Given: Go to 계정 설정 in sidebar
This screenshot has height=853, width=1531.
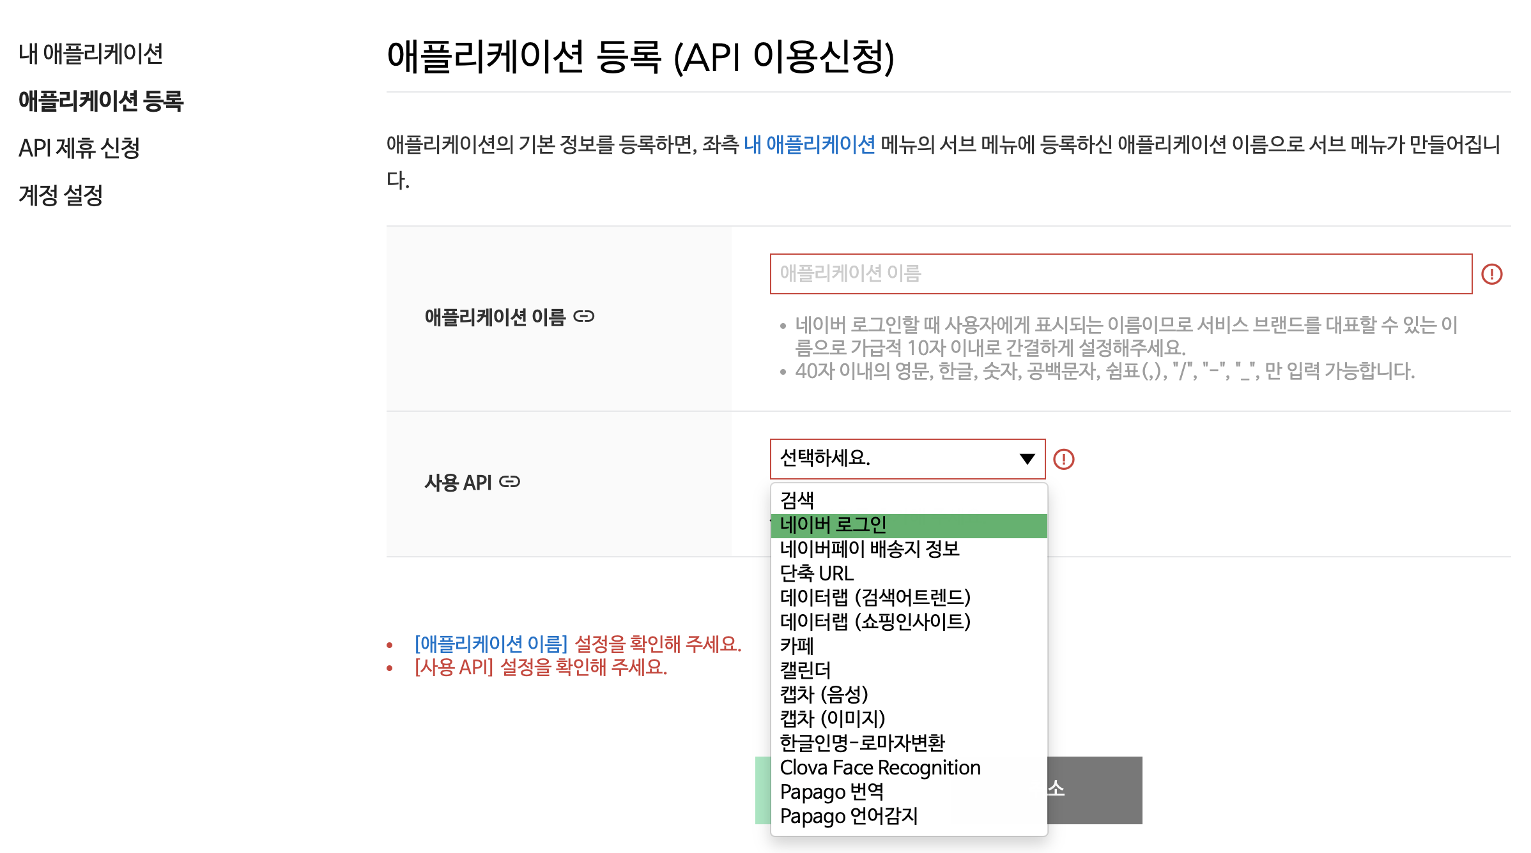Looking at the screenshot, I should point(61,195).
